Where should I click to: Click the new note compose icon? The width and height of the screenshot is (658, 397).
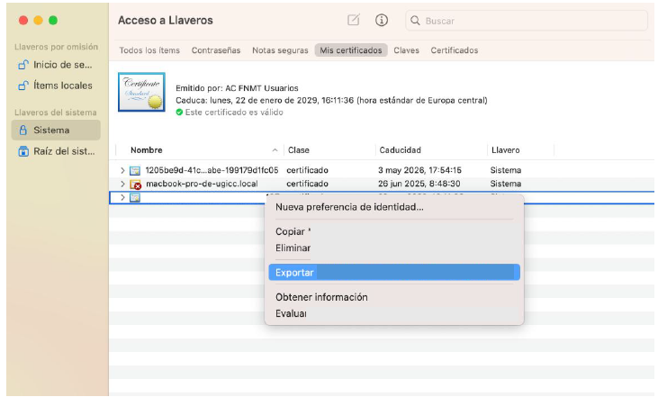point(353,21)
